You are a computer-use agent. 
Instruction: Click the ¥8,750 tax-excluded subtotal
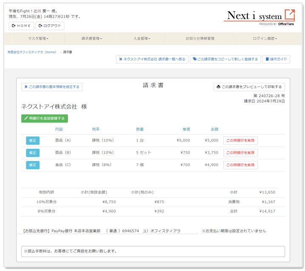pyautogui.click(x=109, y=202)
